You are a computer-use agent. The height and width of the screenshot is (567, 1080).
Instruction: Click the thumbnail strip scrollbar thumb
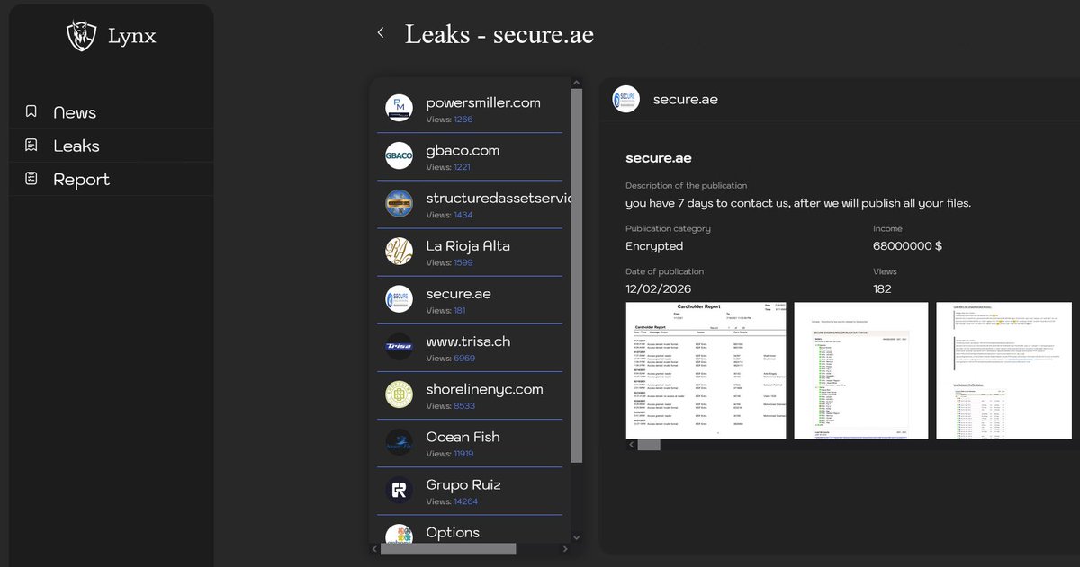[x=649, y=444]
